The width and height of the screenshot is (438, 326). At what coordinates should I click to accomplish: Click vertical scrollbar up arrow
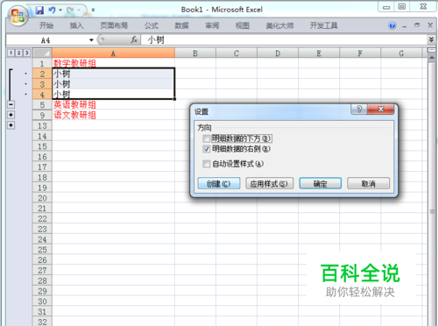pos(432,58)
